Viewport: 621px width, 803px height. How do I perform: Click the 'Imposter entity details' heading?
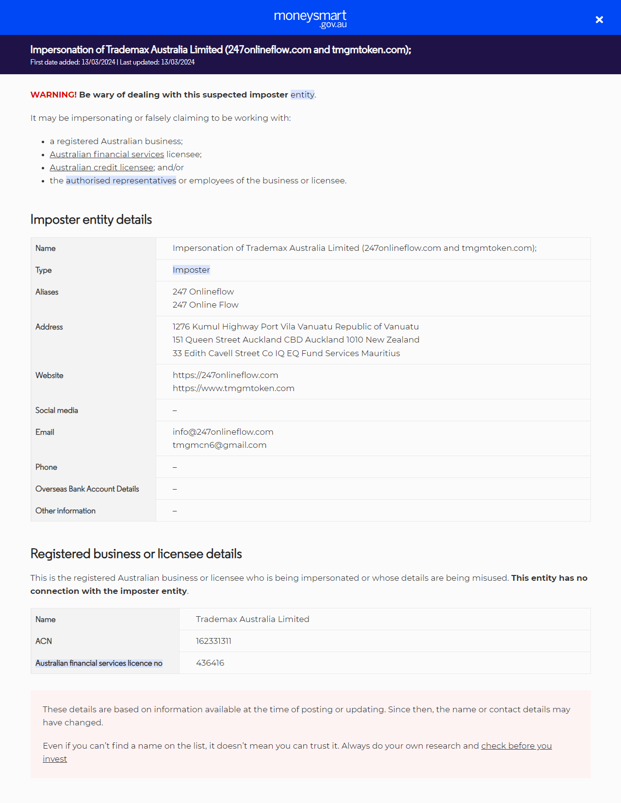(91, 220)
